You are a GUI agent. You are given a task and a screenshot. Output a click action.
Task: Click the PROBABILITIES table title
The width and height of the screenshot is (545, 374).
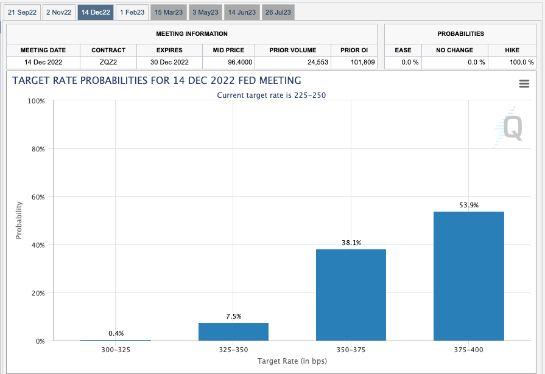pyautogui.click(x=460, y=33)
